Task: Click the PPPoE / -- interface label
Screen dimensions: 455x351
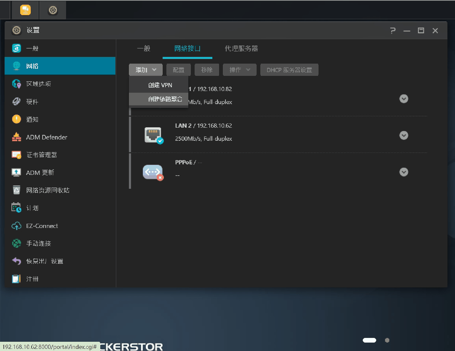Action: tap(189, 162)
